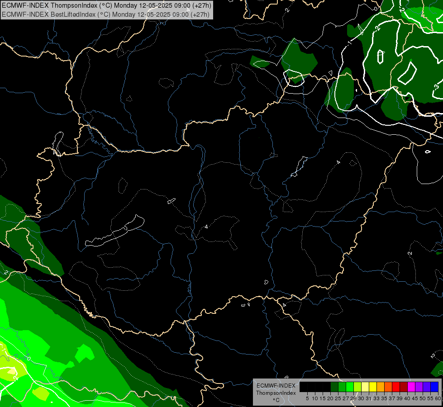Click the blue 55–60 legend swatch
Viewport: 443px width, 407px height.
[x=434, y=387]
